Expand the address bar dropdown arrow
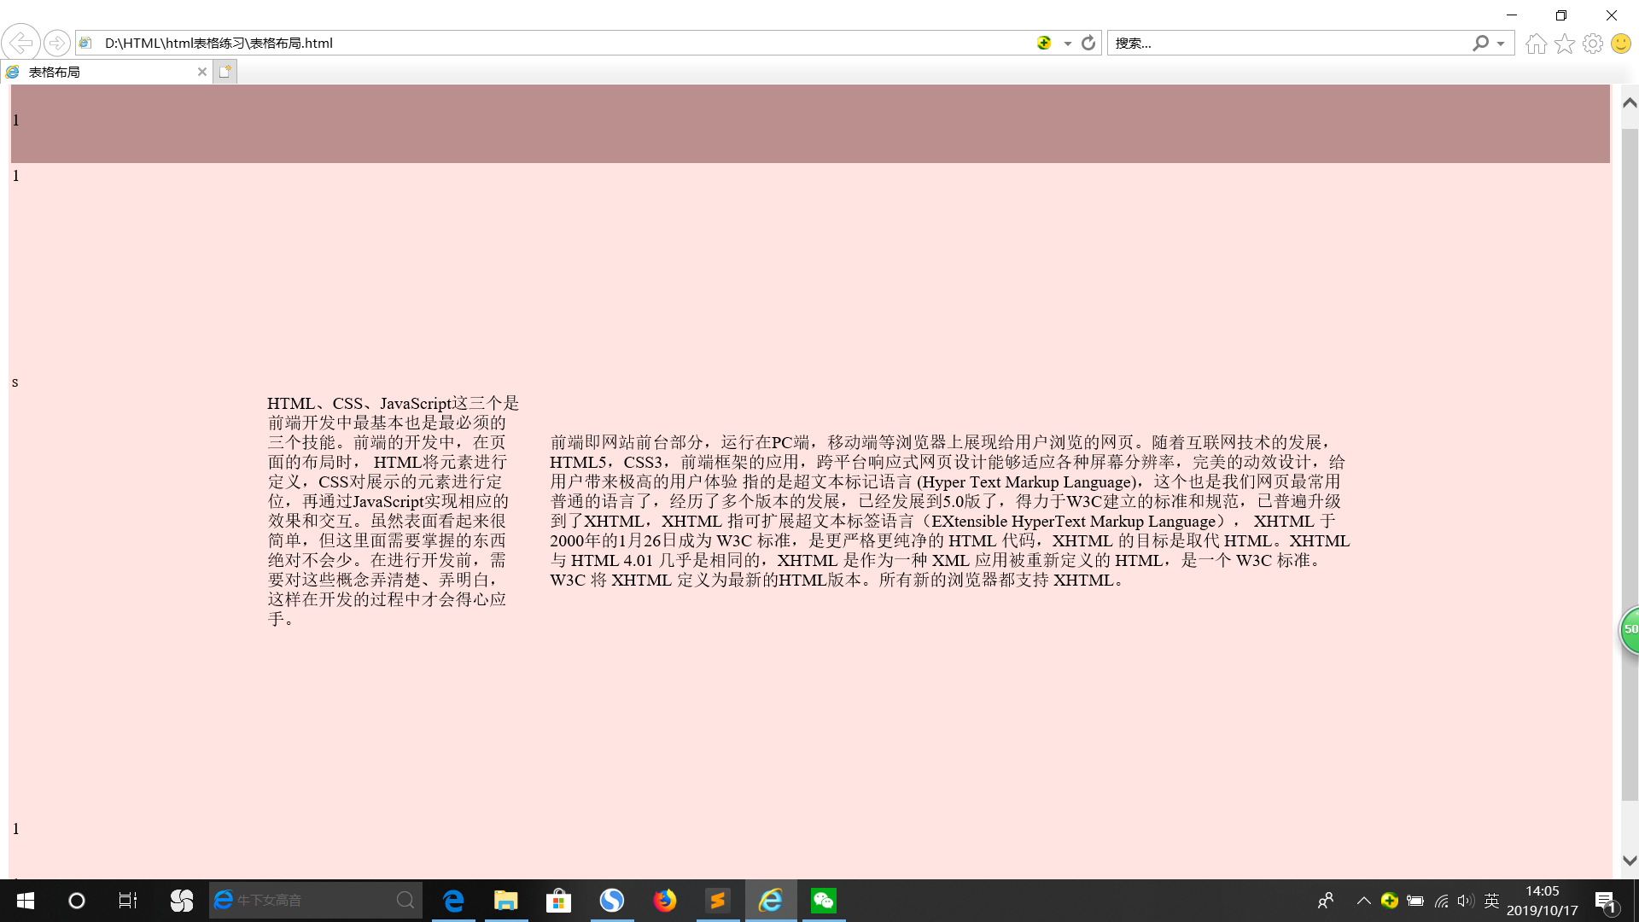The height and width of the screenshot is (922, 1639). (x=1067, y=44)
